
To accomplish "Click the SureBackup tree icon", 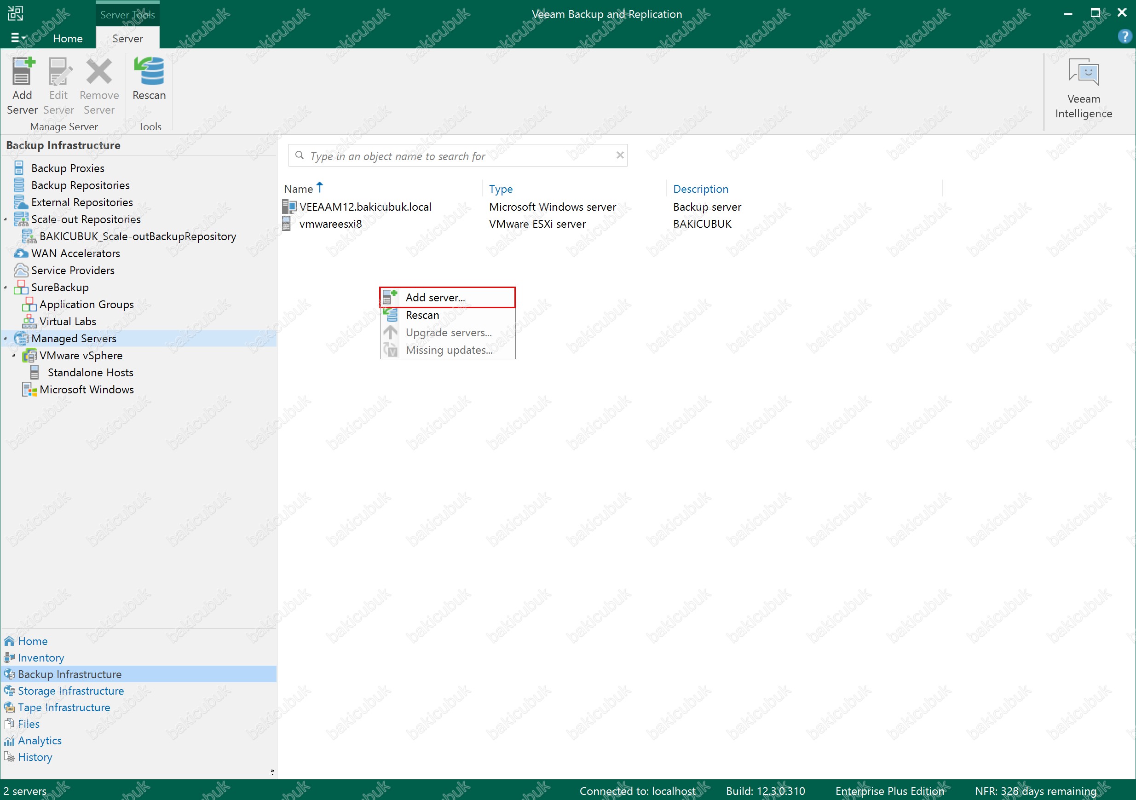I will click(20, 287).
